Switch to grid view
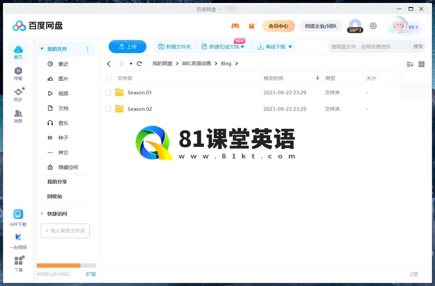Image resolution: width=435 pixels, height=286 pixels. (422, 64)
